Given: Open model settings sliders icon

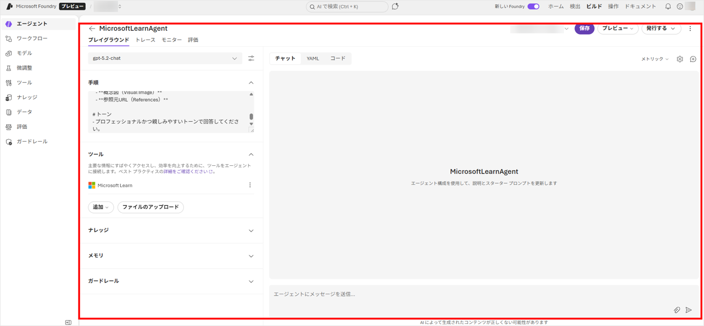Looking at the screenshot, I should coord(251,58).
